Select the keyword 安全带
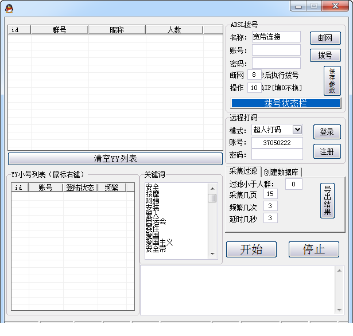 click(156, 249)
